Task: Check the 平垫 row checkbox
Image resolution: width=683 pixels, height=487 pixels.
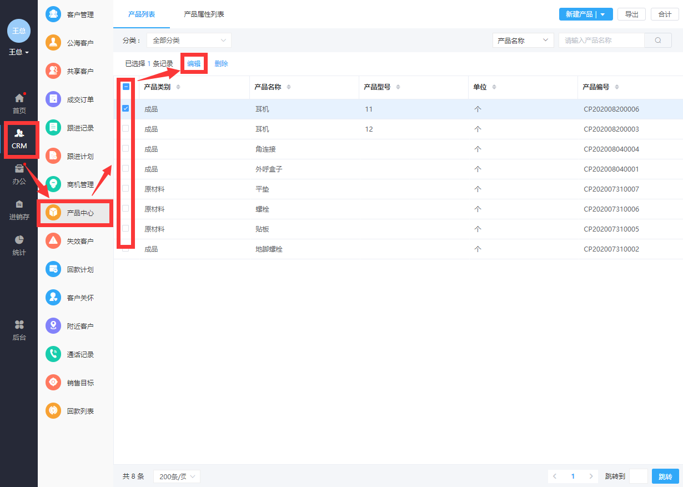Action: tap(125, 188)
